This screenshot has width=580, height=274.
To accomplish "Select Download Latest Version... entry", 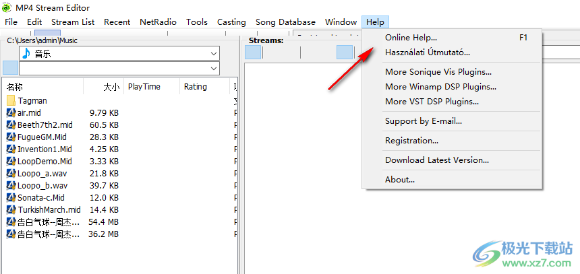I will (x=452, y=160).
